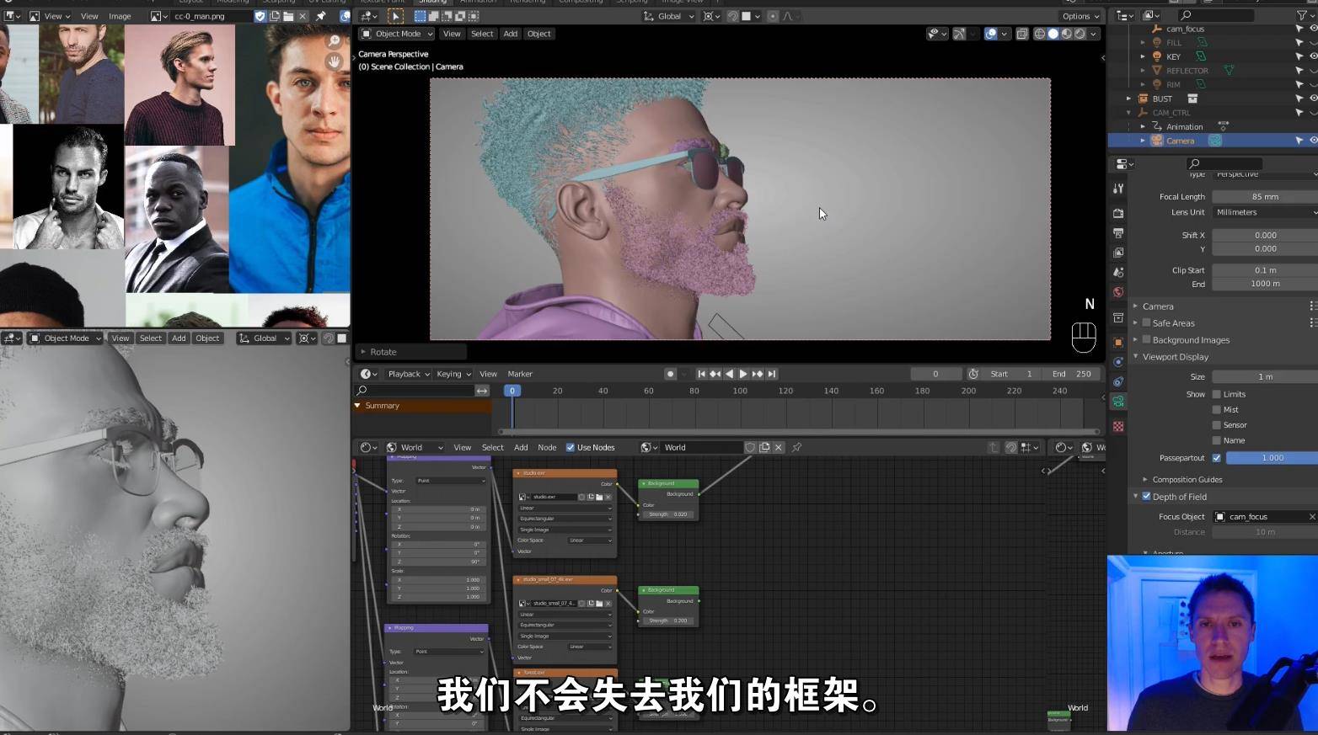Click the Focal Length 85 mm field

(x=1265, y=196)
